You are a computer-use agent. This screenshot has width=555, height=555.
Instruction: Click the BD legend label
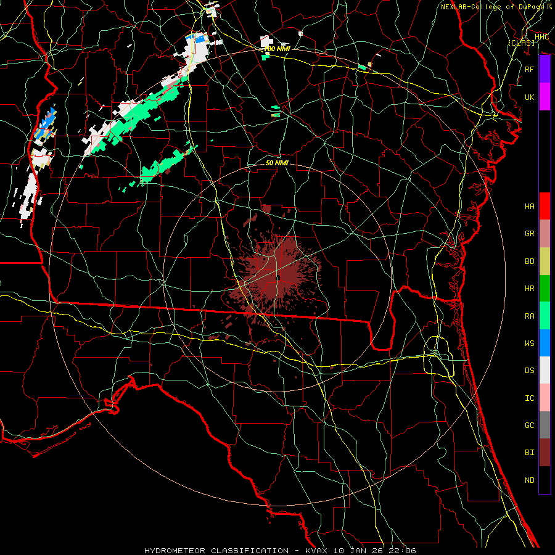point(529,261)
